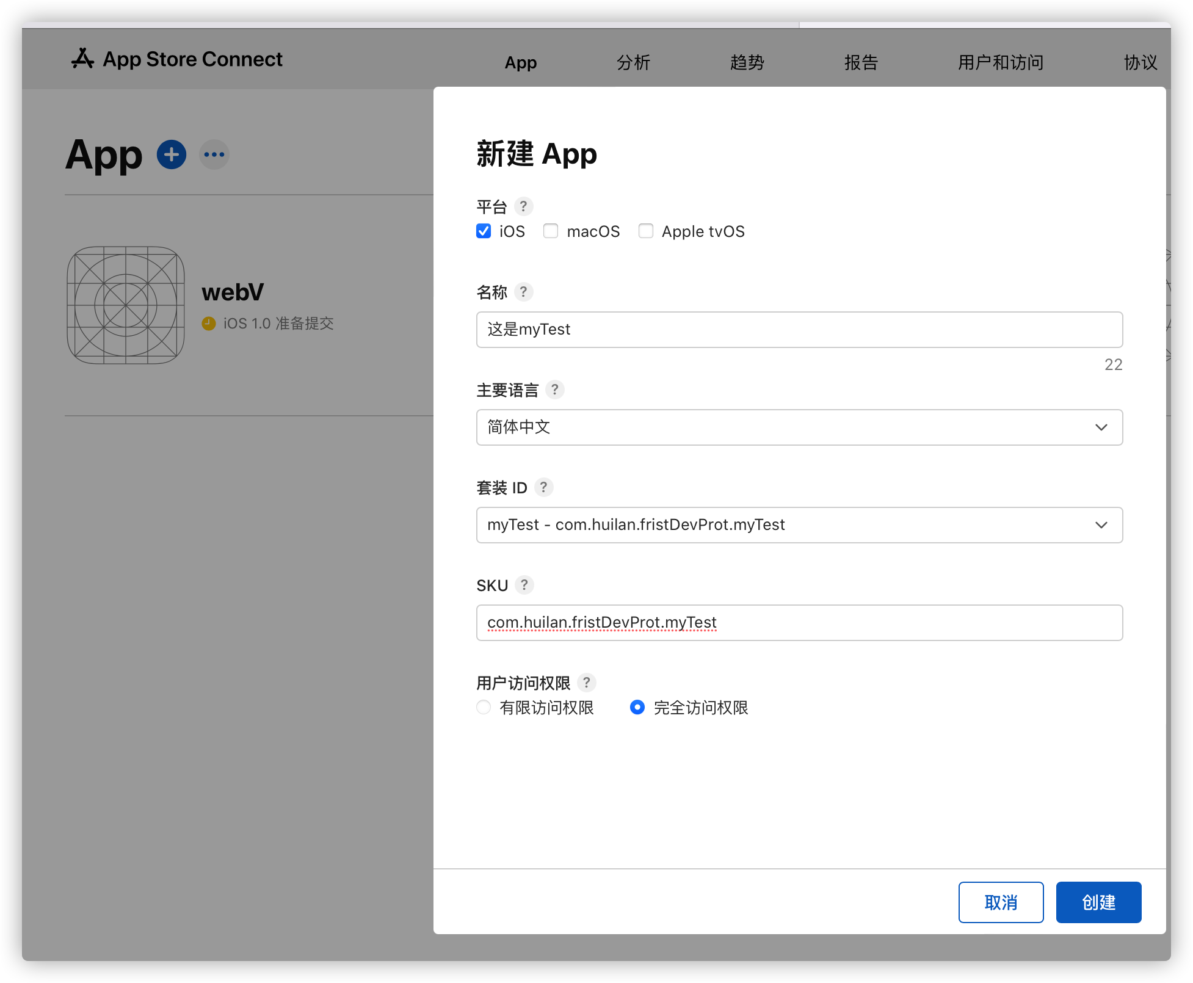
Task: Expand the 套装 ID bundle dropdown
Action: [x=799, y=525]
